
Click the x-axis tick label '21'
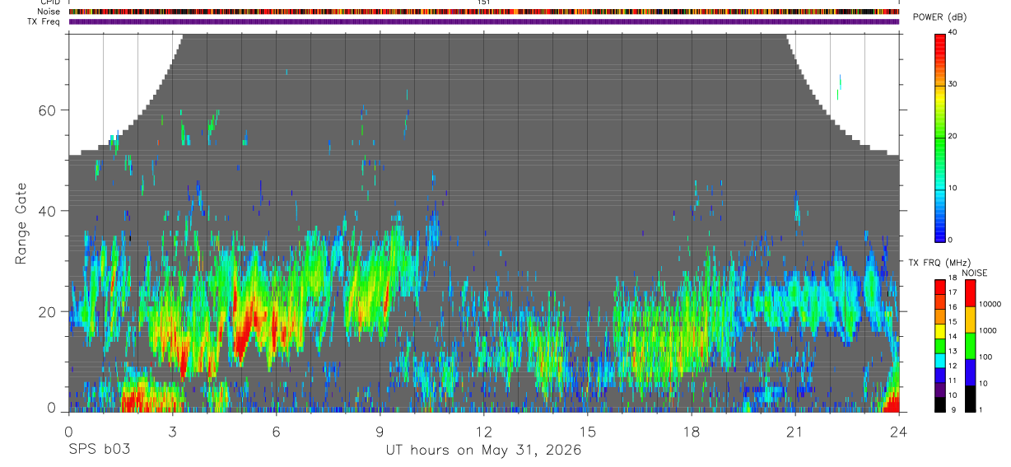(795, 431)
